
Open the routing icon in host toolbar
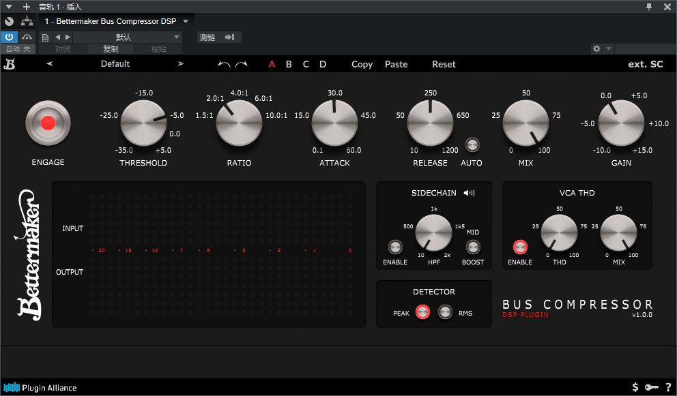click(x=27, y=21)
